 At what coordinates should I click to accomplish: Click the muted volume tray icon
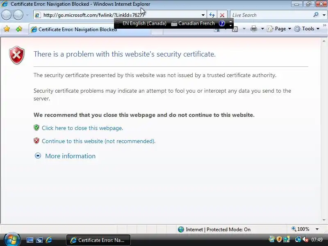tap(305, 239)
